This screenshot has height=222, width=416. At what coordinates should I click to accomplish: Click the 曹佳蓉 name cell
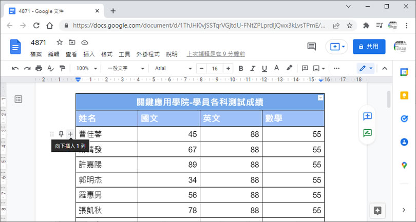point(107,134)
